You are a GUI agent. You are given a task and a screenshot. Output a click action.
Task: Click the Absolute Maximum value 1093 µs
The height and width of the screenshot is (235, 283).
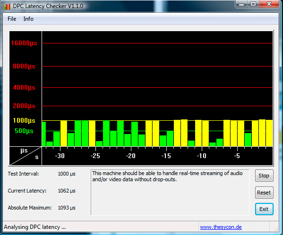pos(67,208)
